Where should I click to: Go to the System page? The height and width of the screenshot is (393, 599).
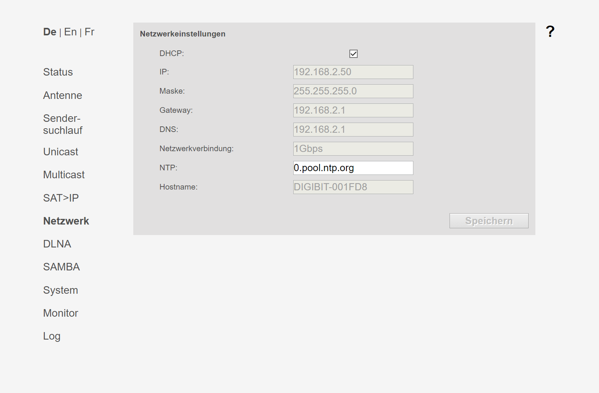click(61, 290)
